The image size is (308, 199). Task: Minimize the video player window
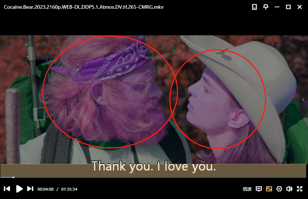277,7
